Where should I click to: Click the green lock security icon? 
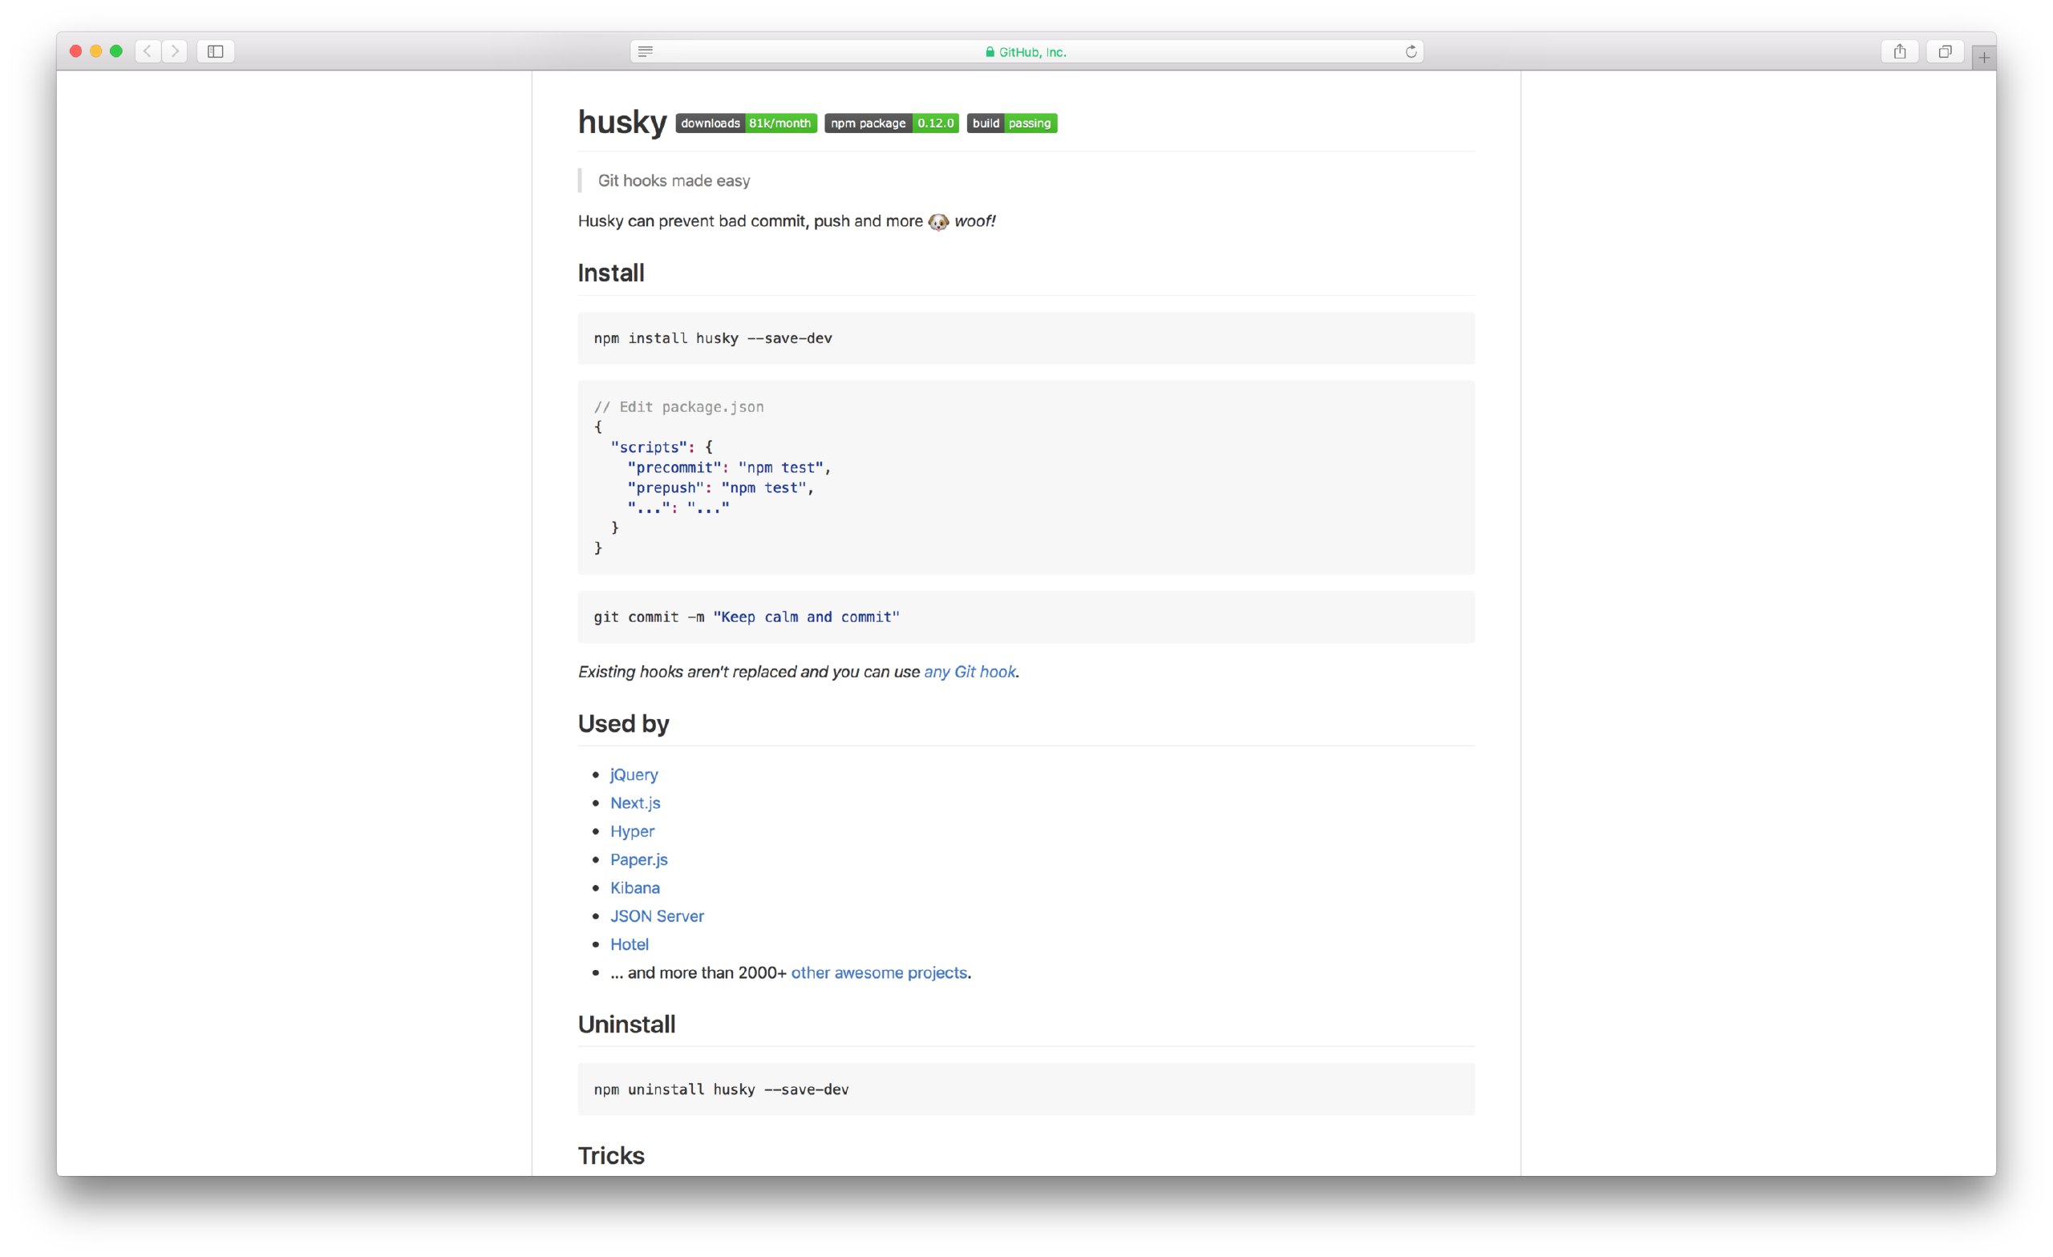[990, 51]
